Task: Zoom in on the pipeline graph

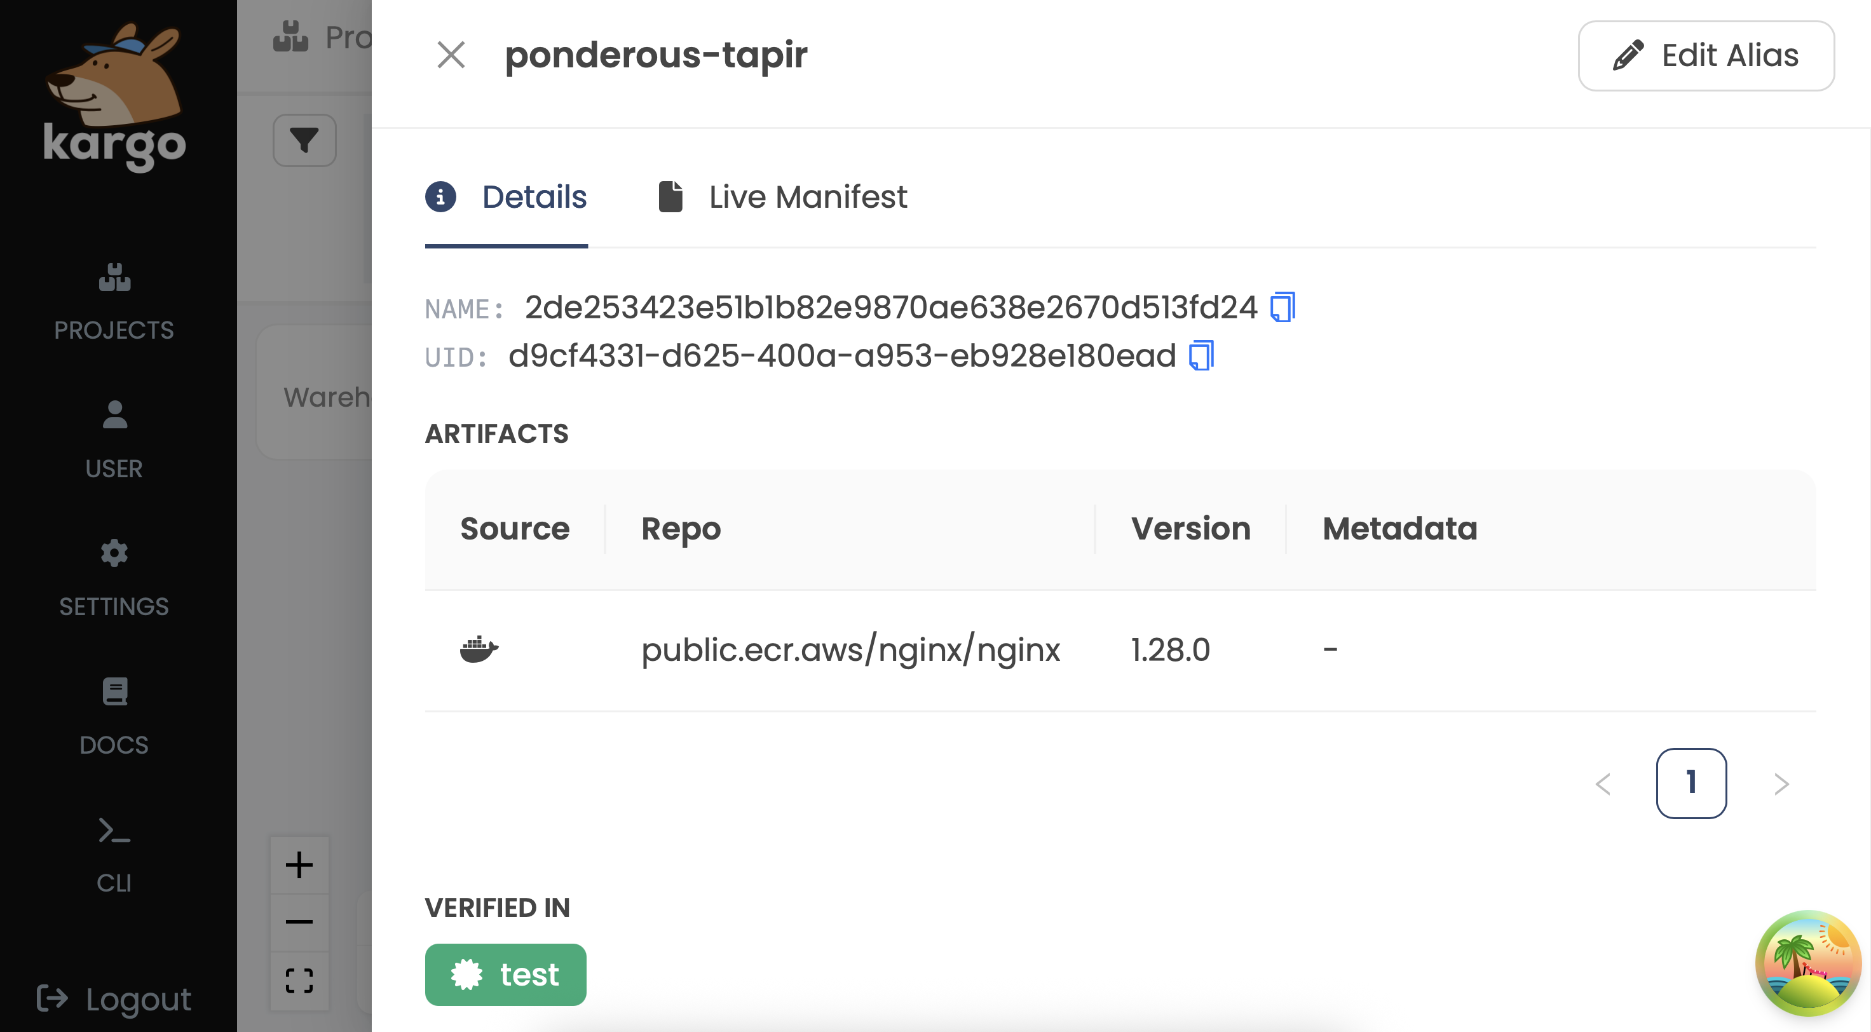Action: pos(299,865)
